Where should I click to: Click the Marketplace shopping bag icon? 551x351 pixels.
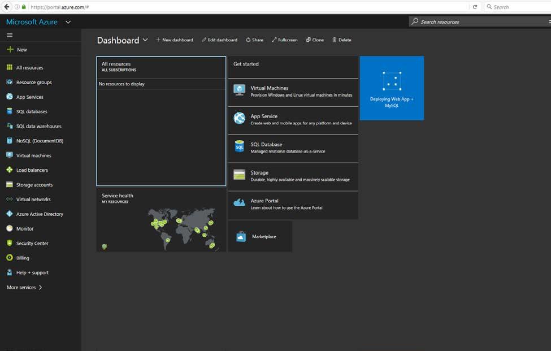tap(241, 236)
